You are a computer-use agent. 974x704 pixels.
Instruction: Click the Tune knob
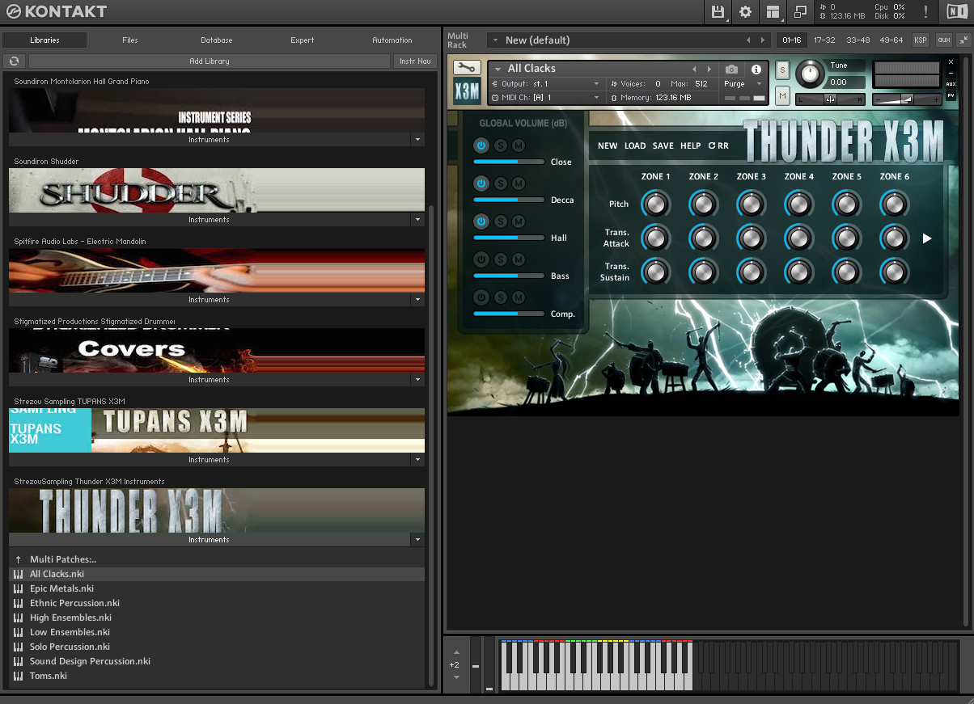[810, 75]
